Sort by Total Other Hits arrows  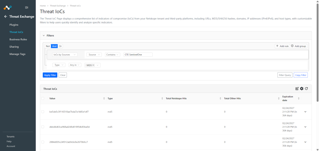point(279,98)
